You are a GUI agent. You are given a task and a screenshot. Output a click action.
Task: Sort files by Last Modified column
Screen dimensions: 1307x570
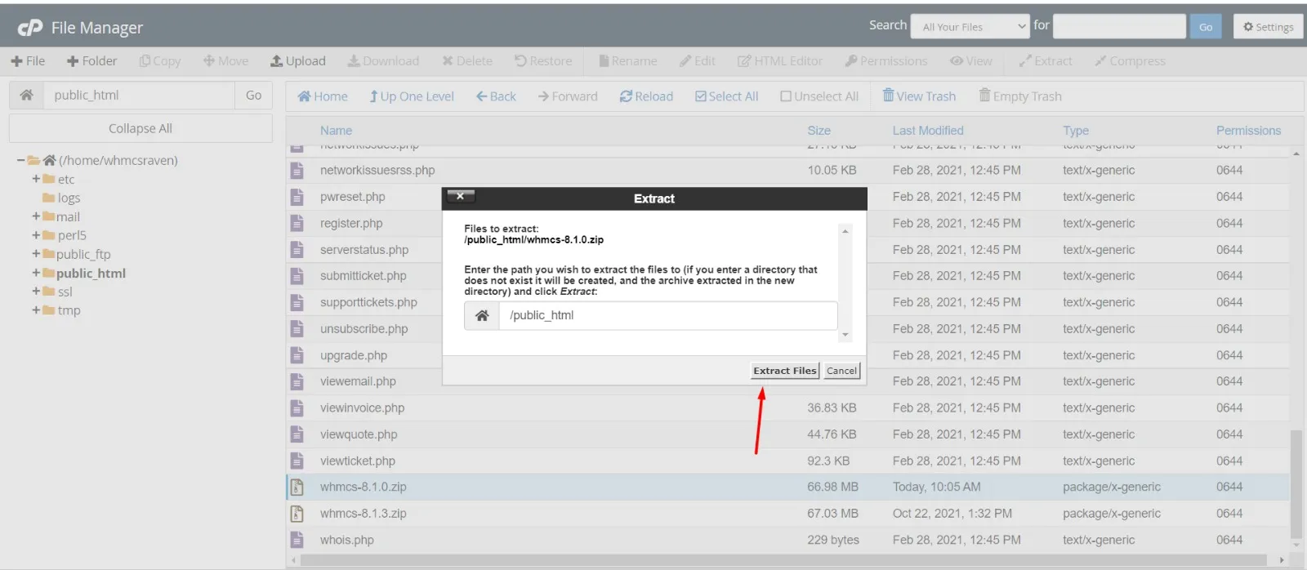[927, 131]
